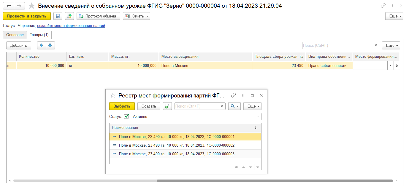Viewport: 409px width, 189px height.
Task: Open the three-dots menu in Реестр dialog
Action: pyautogui.click(x=243, y=95)
